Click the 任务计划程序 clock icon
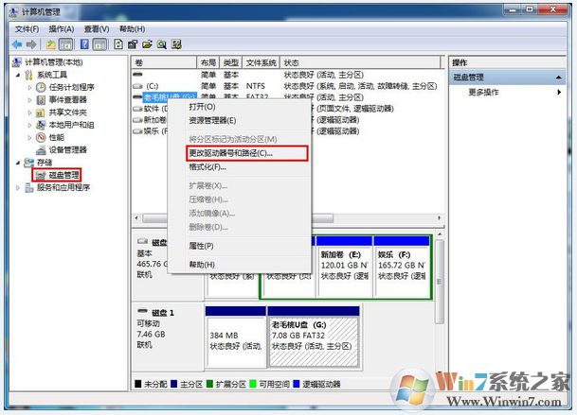This screenshot has height=415, width=577. coord(41,87)
